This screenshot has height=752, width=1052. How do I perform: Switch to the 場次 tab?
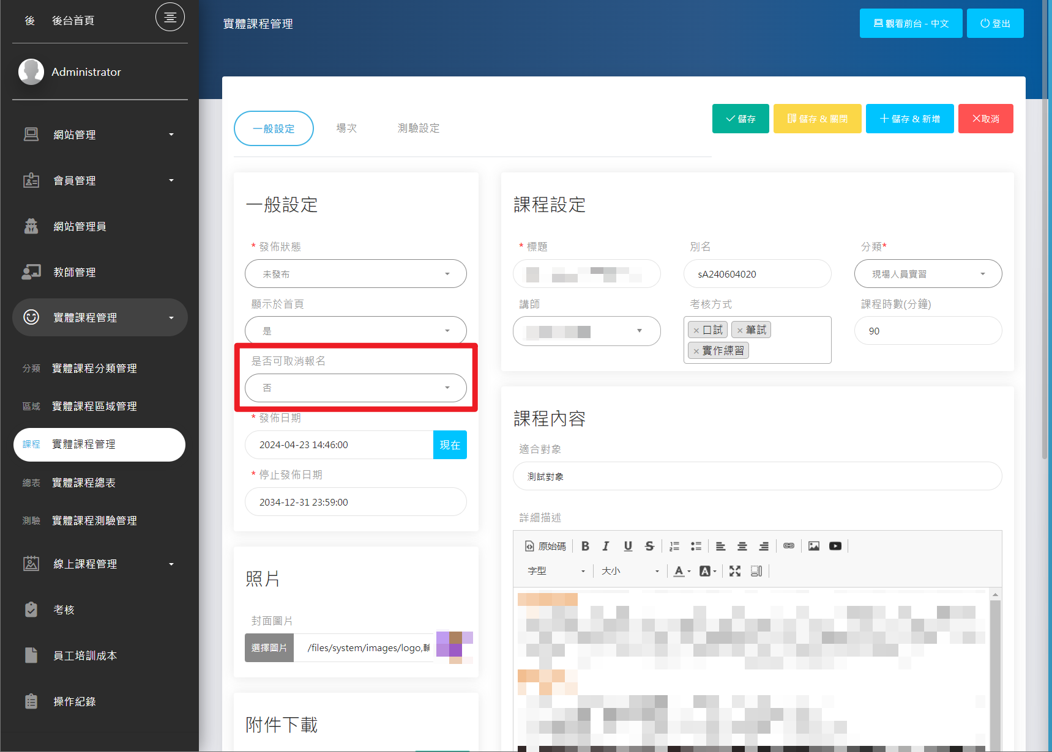pos(346,128)
